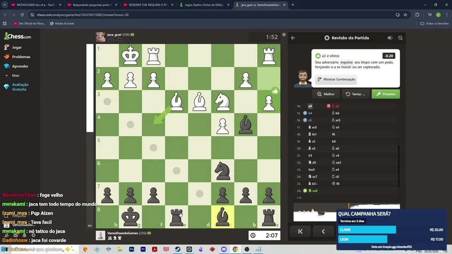
Task: Switch to Respondedo perguntas tab
Action: click(91, 5)
